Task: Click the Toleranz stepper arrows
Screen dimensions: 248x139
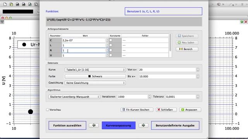Action: [x=198, y=97]
